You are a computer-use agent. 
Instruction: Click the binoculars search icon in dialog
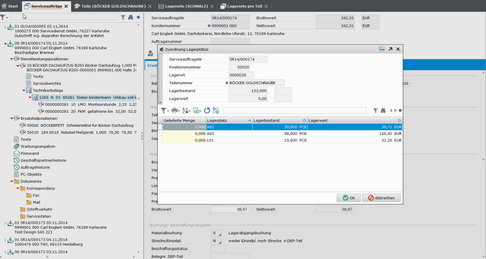point(384,110)
